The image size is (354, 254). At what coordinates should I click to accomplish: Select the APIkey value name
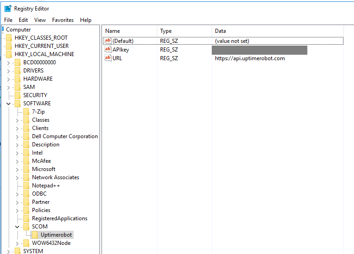coord(121,50)
